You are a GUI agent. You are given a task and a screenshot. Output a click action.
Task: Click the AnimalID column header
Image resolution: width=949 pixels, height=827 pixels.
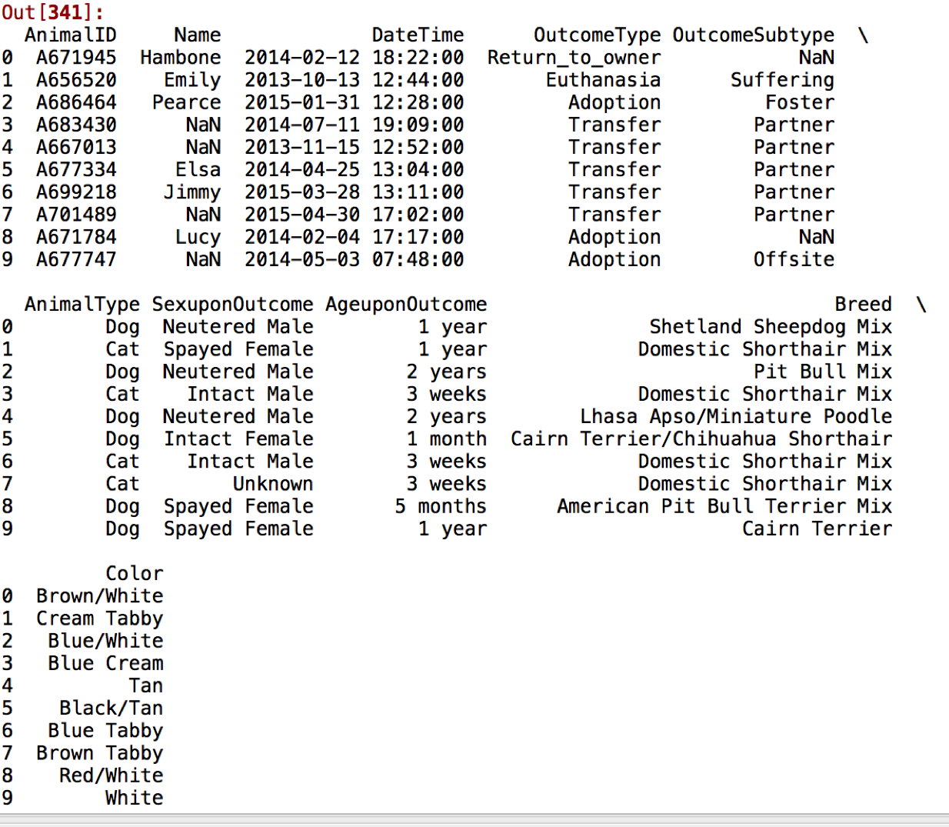tap(70, 35)
